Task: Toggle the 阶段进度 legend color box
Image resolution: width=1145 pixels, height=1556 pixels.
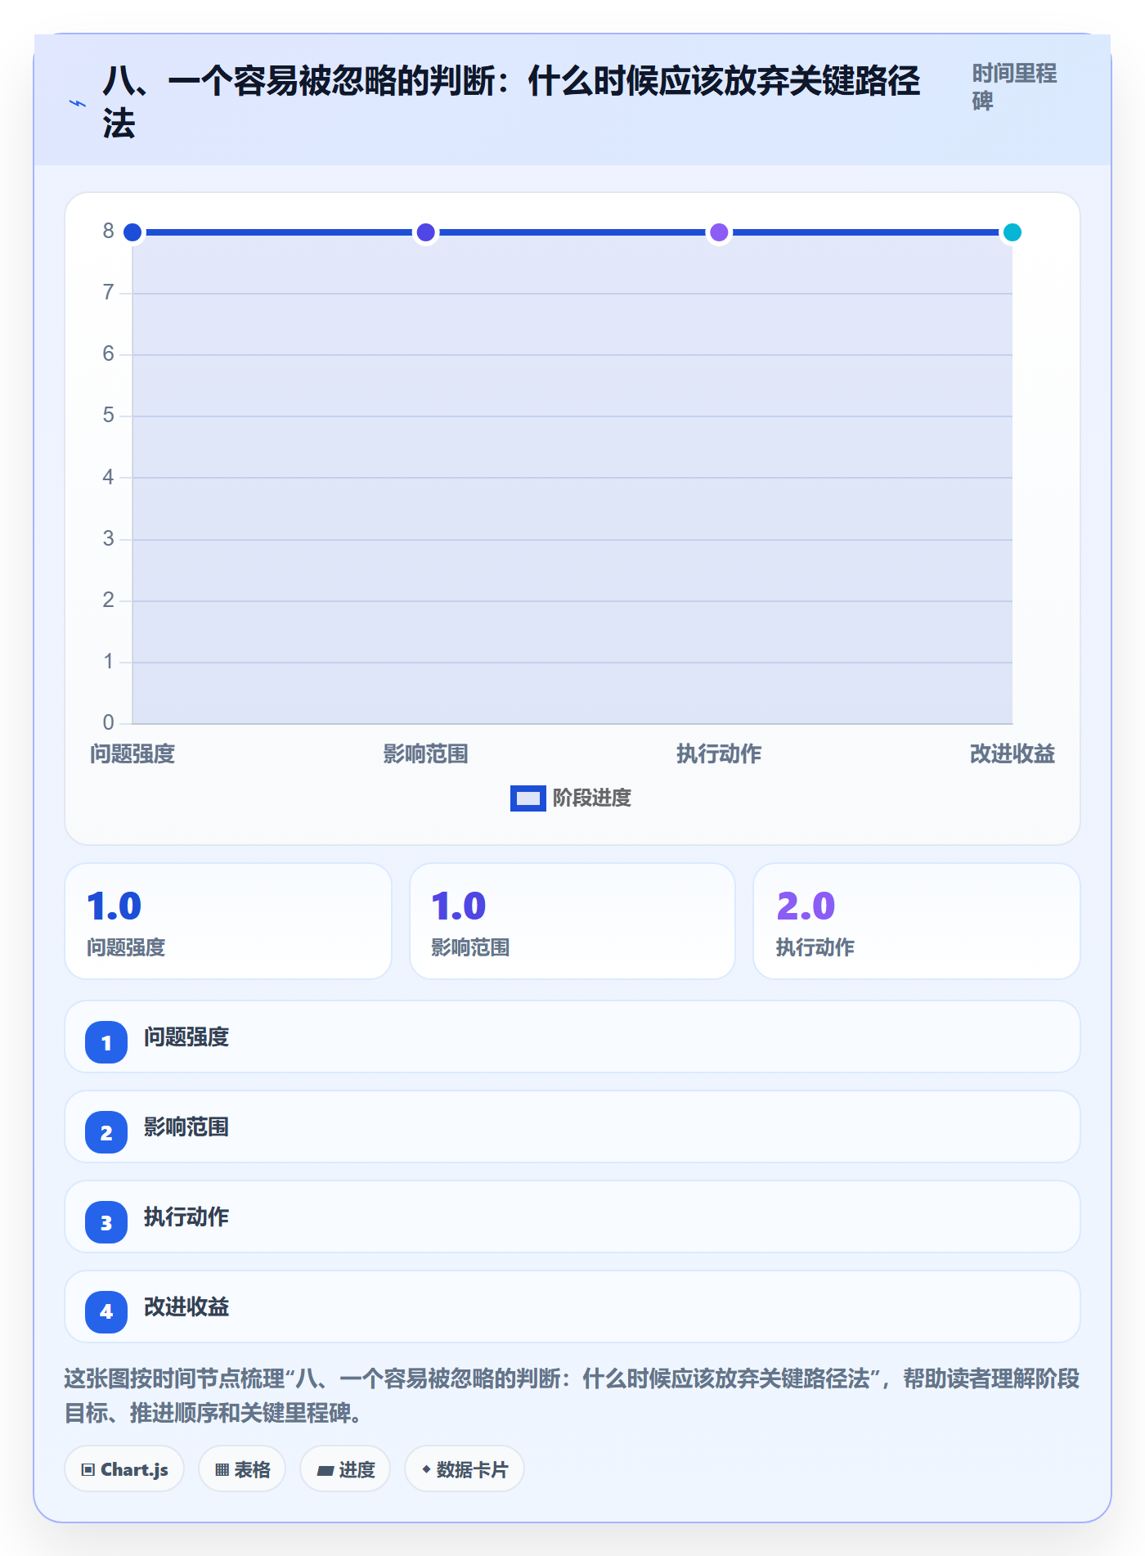Action: (x=528, y=798)
